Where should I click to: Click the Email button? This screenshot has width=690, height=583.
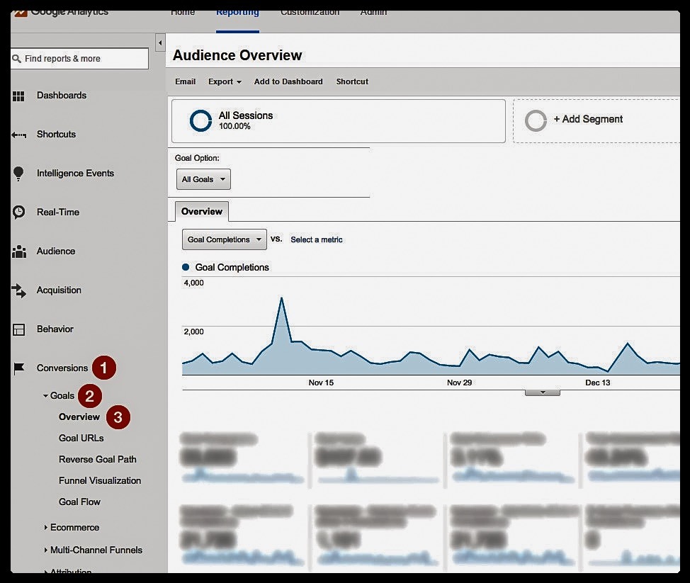pos(186,81)
